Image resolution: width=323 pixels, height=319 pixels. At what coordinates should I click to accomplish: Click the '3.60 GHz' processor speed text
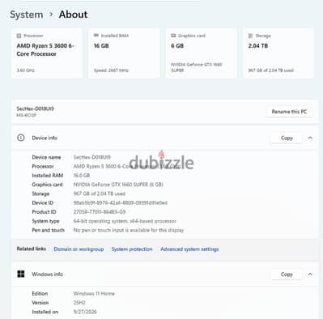tap(26, 70)
